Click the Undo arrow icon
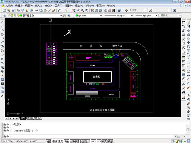The width and height of the screenshot is (191, 143). [59, 10]
